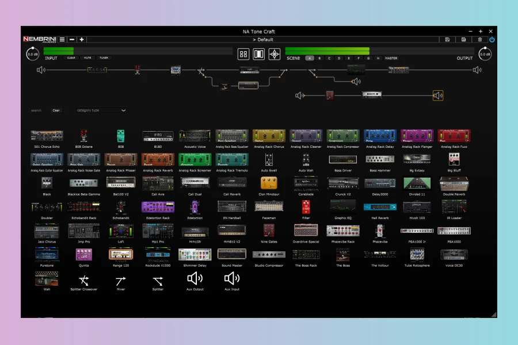
Task: Click the Mixer routing icon
Action: click(x=121, y=280)
